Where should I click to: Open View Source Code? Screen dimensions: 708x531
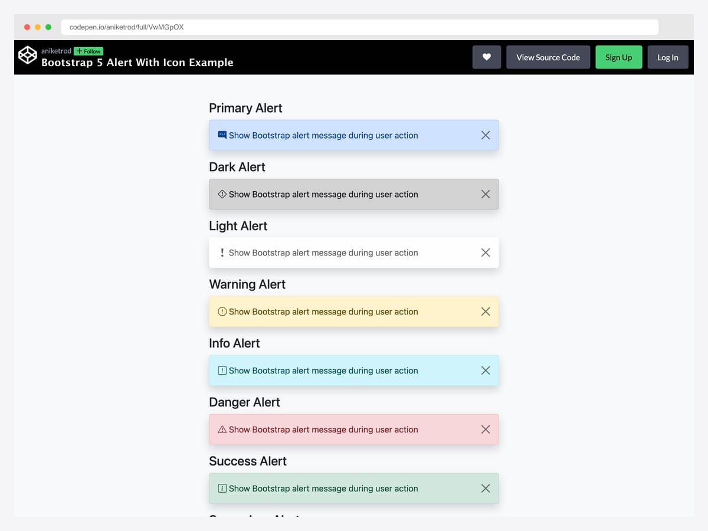(x=548, y=57)
